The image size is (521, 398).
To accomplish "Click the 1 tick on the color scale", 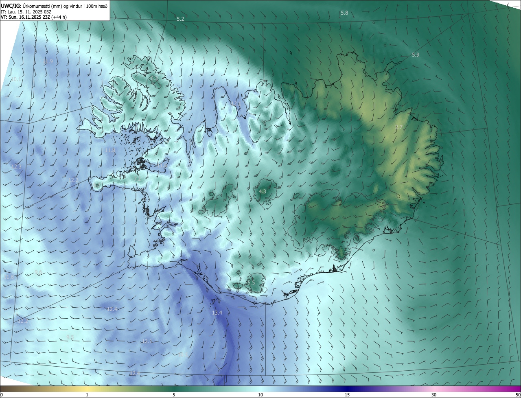I will click(87, 395).
